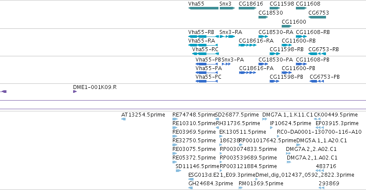Image resolution: width=366 pixels, height=190 pixels.
Task: Click the Vha55-PB protein glyph
Action: (x=206, y=64)
